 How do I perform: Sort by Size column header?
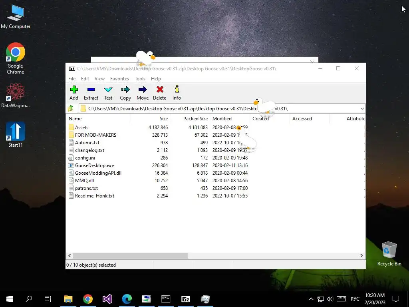(150, 118)
